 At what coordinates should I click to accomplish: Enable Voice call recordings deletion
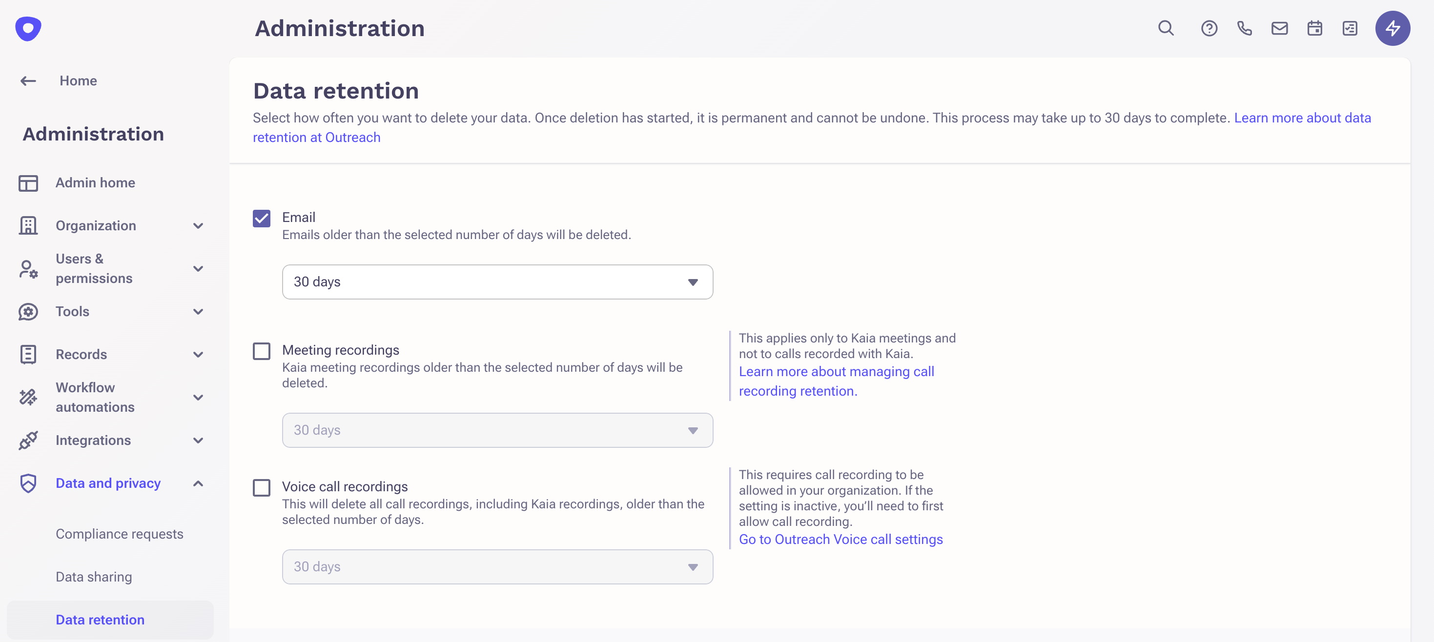pos(261,487)
